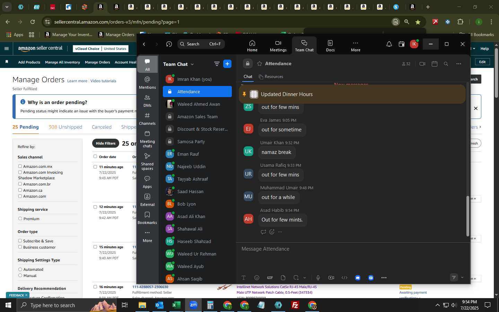Switch to Chat tab in Attendance
The image size is (499, 312).
coord(248,77)
